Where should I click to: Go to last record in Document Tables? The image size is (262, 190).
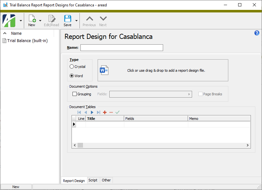(x=98, y=112)
